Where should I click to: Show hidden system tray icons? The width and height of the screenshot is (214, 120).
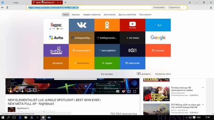[187, 117]
